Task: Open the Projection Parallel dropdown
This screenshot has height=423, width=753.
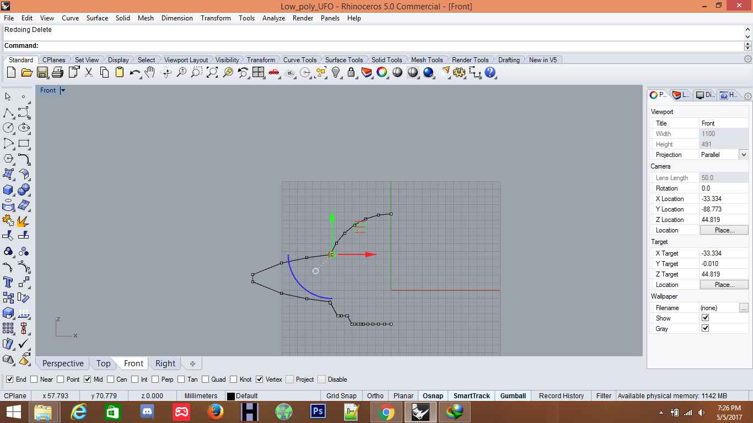Action: click(744, 155)
